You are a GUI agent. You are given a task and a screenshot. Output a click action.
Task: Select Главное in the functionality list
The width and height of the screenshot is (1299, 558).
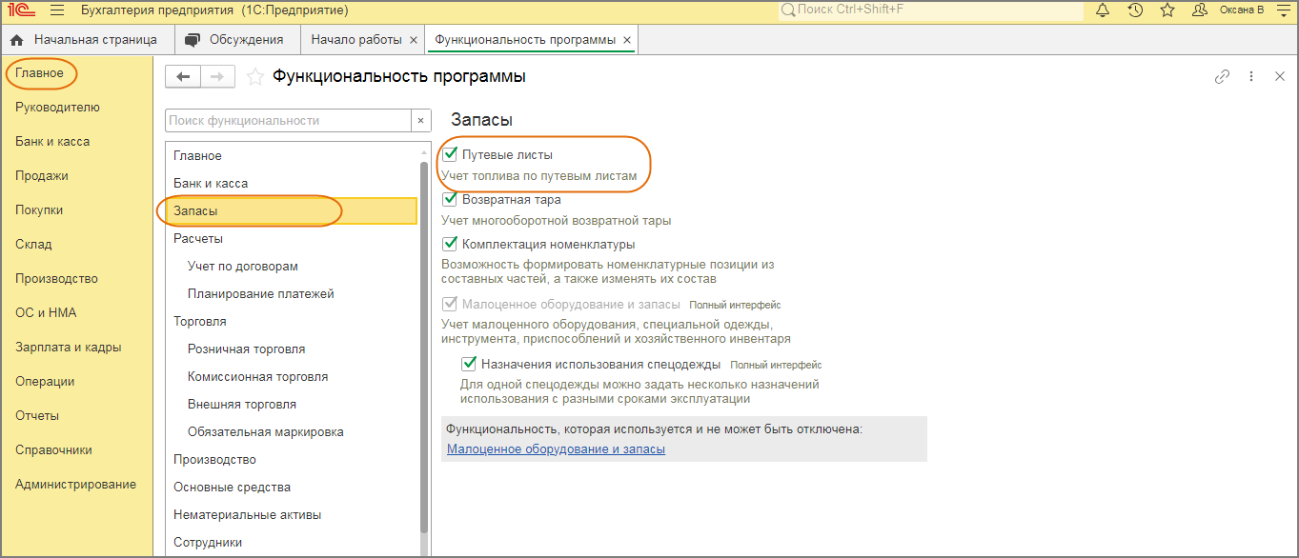point(292,155)
